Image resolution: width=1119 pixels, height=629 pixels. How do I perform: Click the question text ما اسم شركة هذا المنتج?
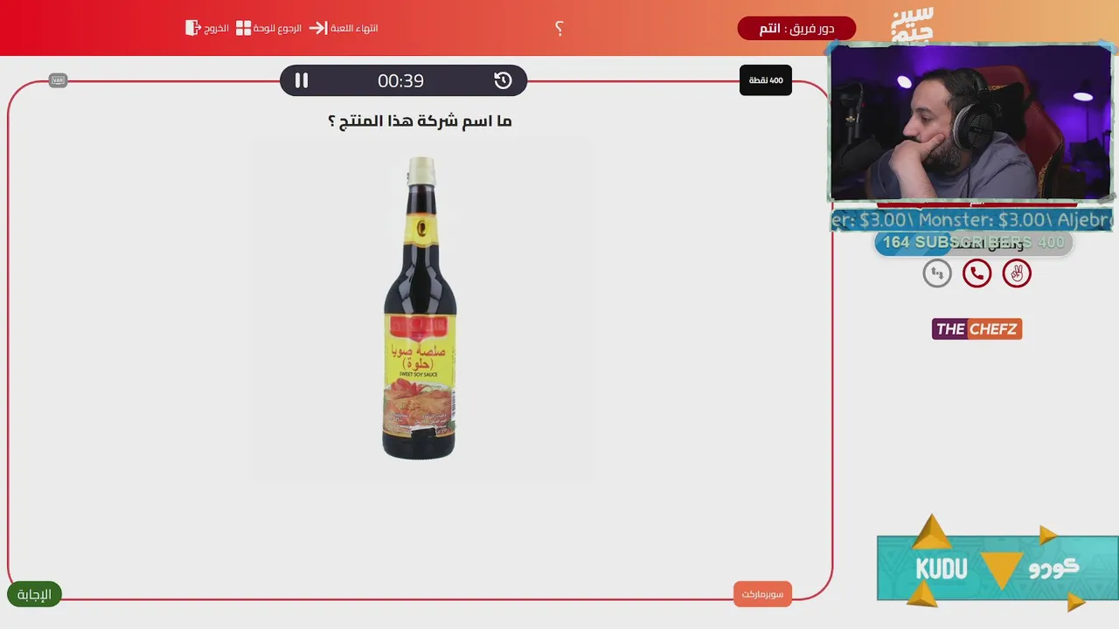tap(420, 121)
